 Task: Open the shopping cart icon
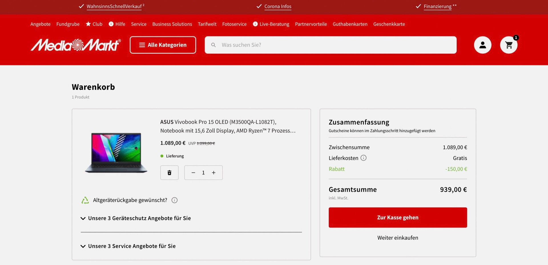(509, 45)
